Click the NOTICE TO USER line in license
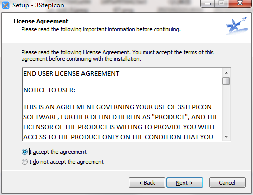The width and height of the screenshot is (253, 195). tap(49, 90)
